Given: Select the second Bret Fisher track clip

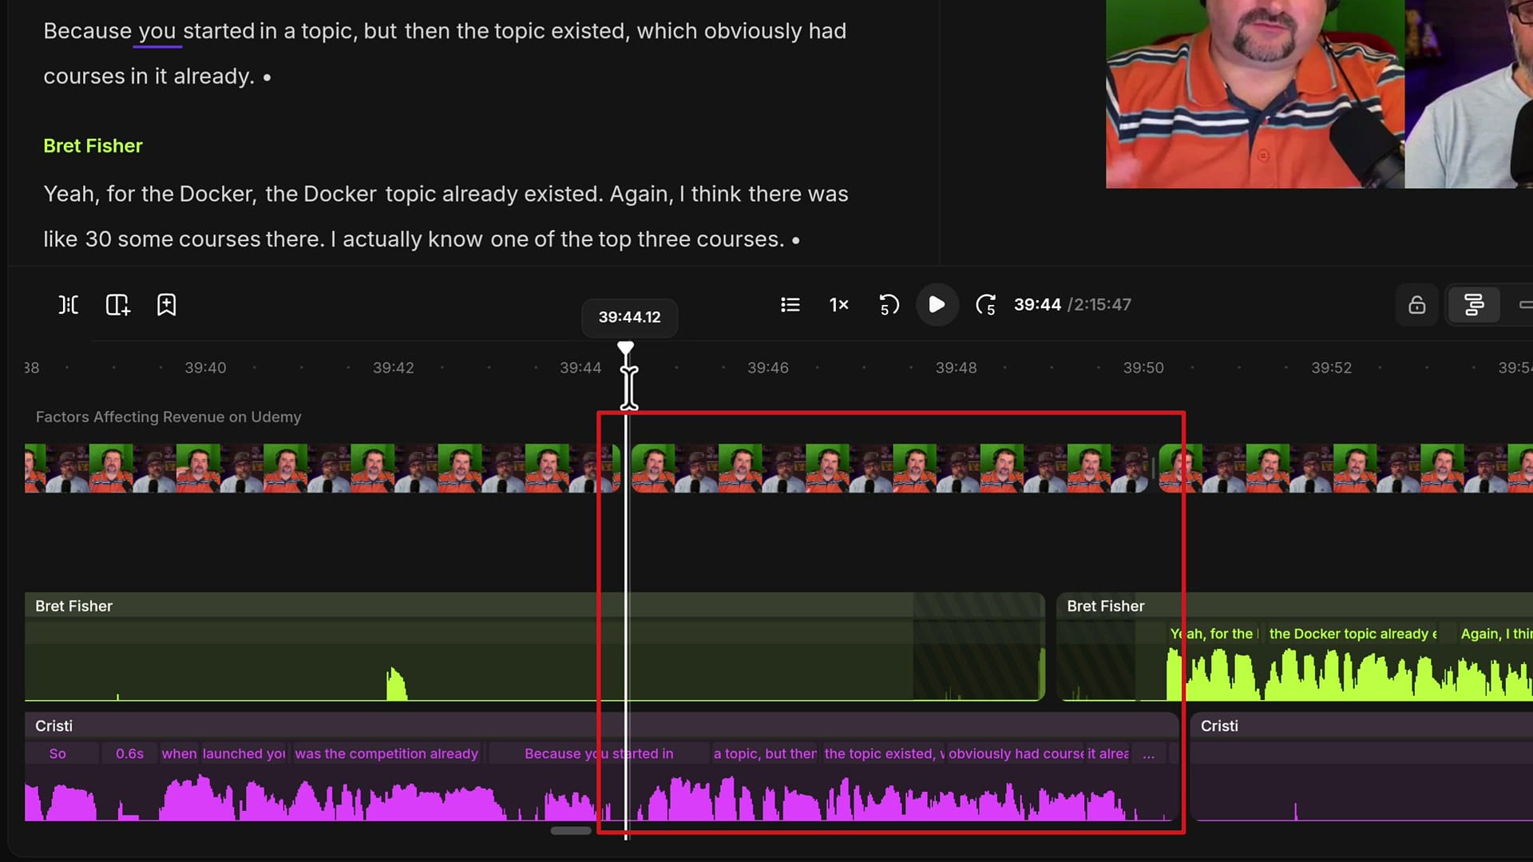Looking at the screenshot, I should (1293, 646).
